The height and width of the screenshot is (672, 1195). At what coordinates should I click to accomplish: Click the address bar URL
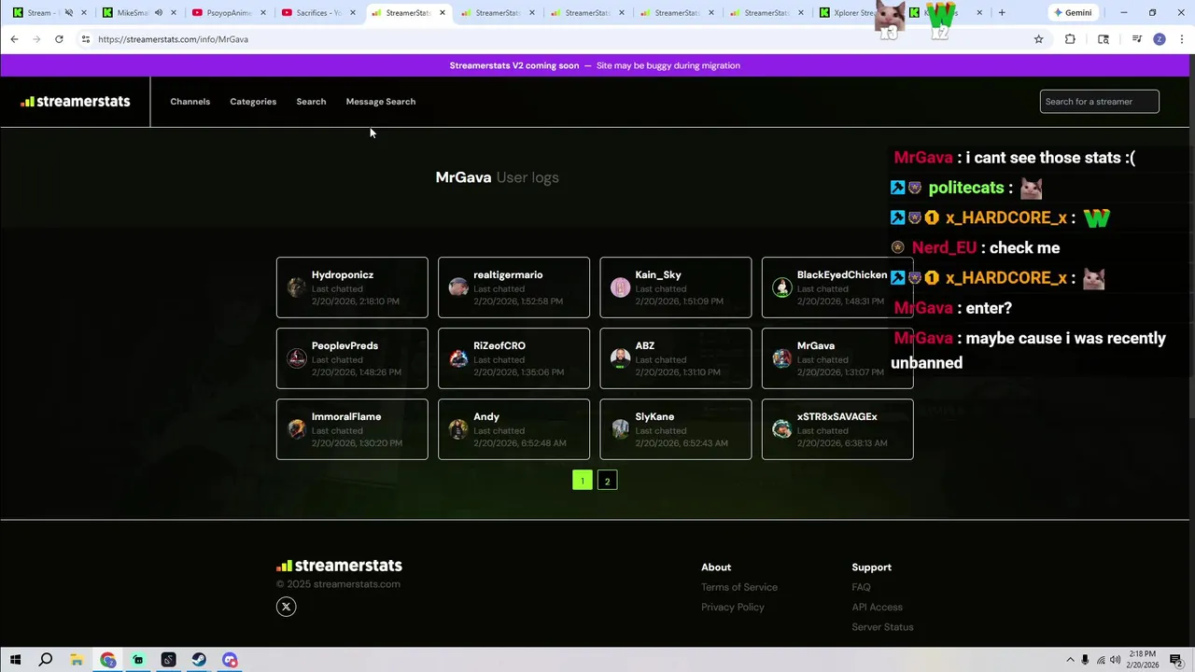point(173,39)
